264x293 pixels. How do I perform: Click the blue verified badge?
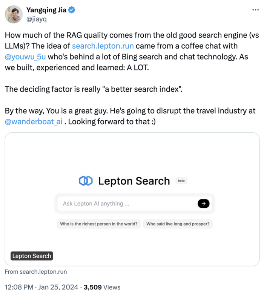[x=71, y=10]
